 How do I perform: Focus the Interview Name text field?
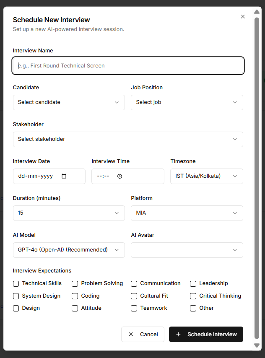[128, 65]
